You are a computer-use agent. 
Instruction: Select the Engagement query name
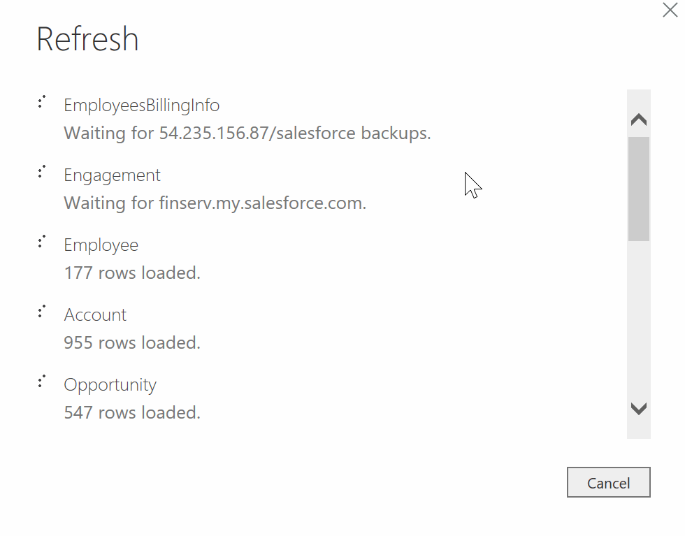point(112,175)
